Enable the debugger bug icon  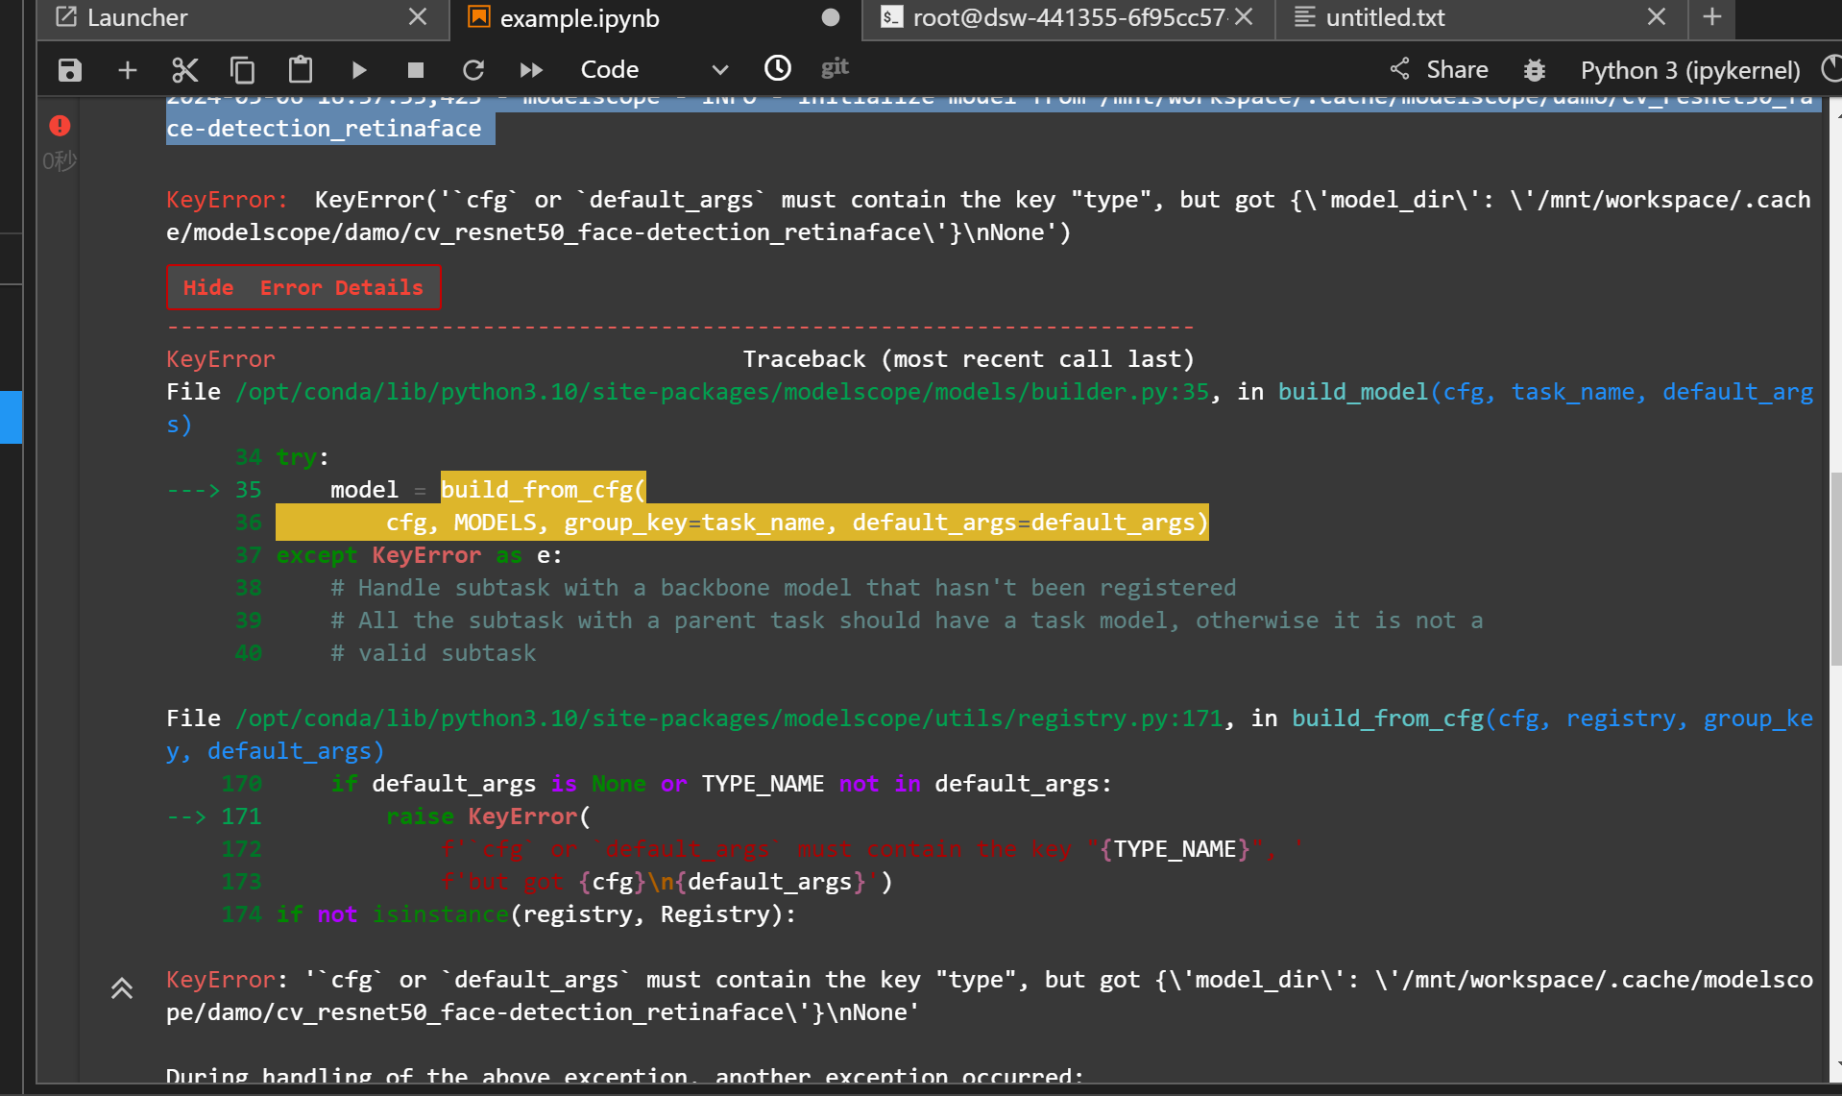pos(1535,70)
